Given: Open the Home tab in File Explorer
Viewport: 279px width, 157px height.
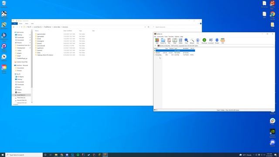Looking at the screenshot, I should point(20,24).
